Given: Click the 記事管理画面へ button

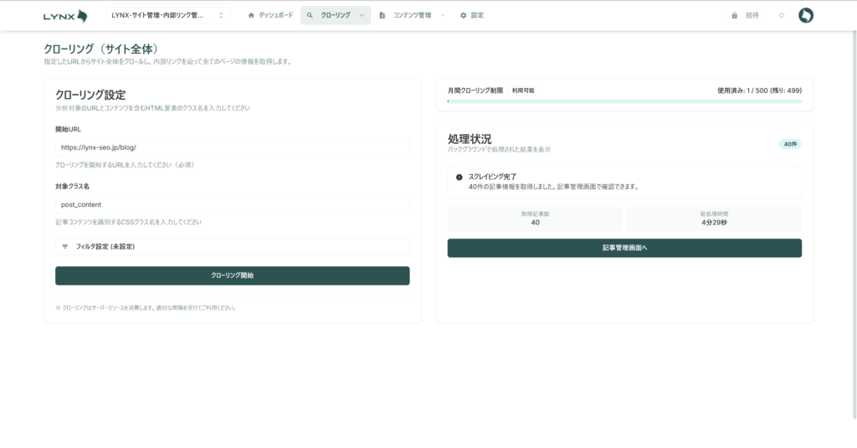Looking at the screenshot, I should click(x=624, y=248).
